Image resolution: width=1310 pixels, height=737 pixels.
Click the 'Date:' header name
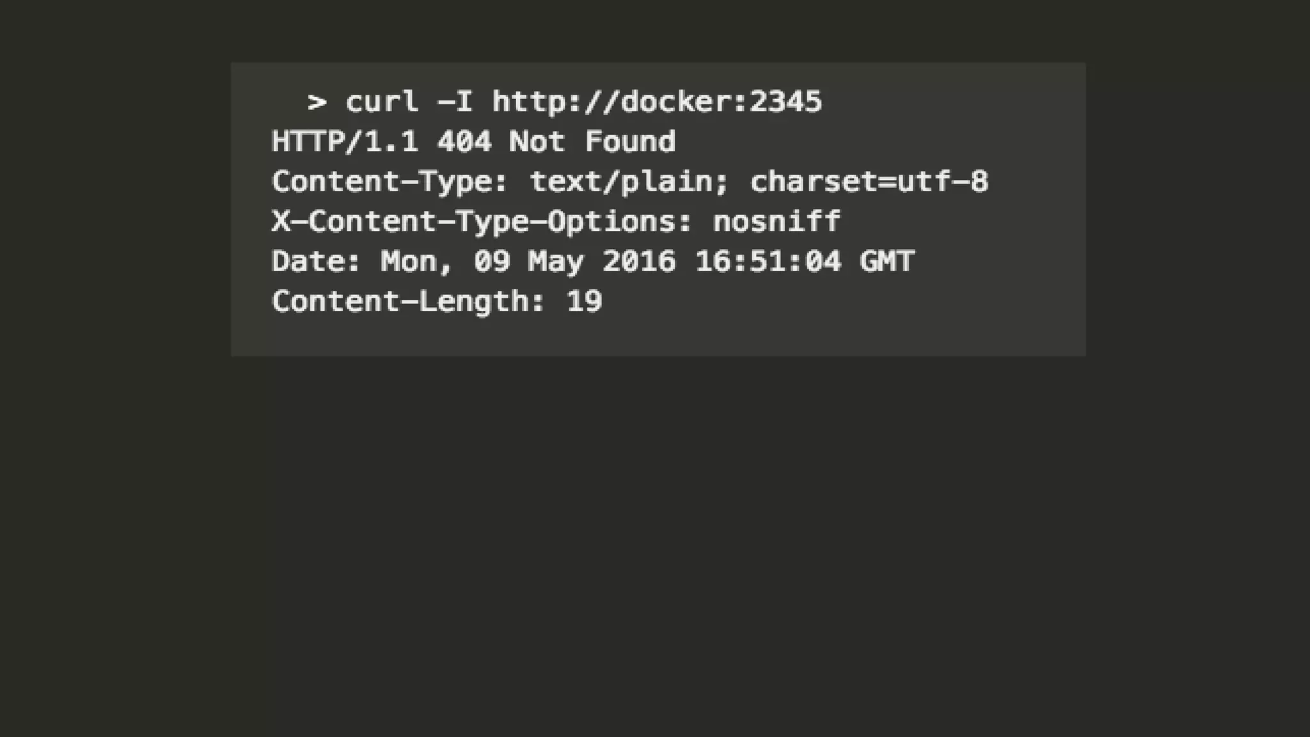pyautogui.click(x=317, y=262)
